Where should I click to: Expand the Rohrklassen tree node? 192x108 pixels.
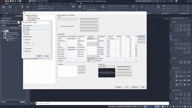pos(4,36)
